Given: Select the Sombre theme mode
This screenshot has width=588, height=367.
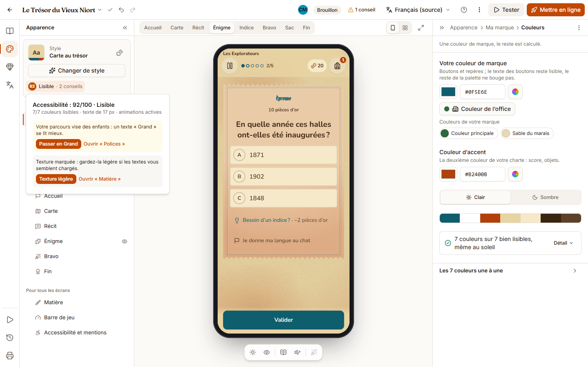Looking at the screenshot, I should click(x=546, y=197).
